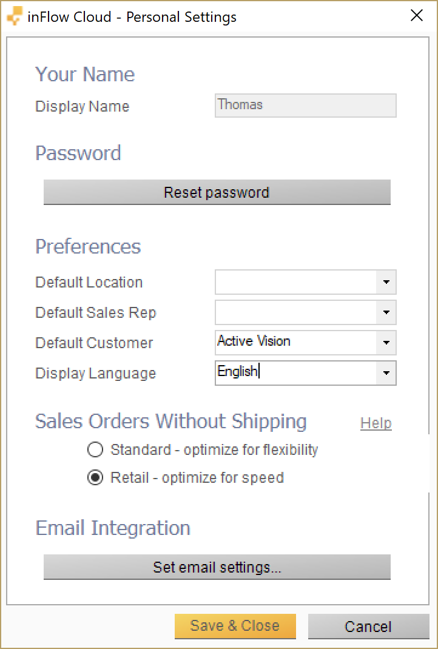Click the Active Vision text in Default Customer
The width and height of the screenshot is (438, 649).
tap(254, 341)
